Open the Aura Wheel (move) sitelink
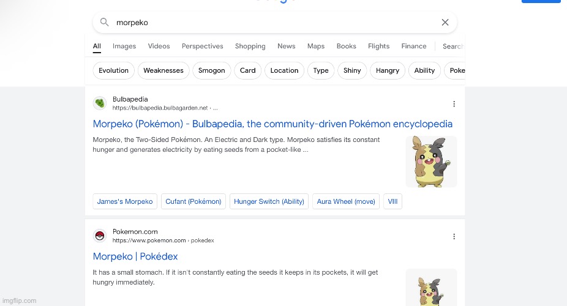The image size is (567, 306). pos(345,201)
